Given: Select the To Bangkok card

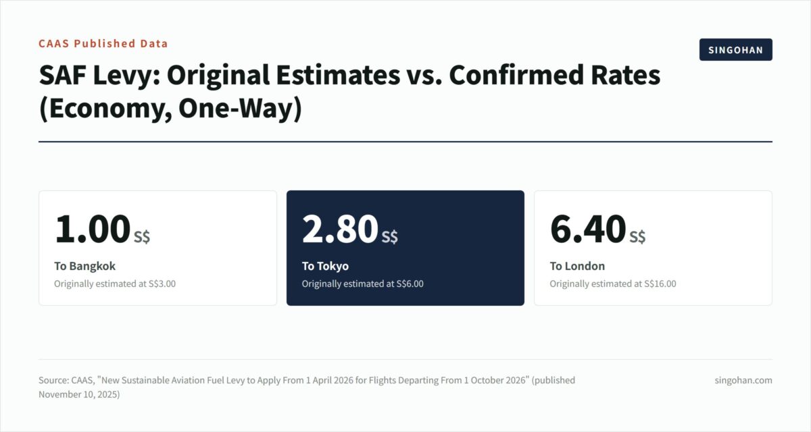Looking at the screenshot, I should click(x=157, y=248).
